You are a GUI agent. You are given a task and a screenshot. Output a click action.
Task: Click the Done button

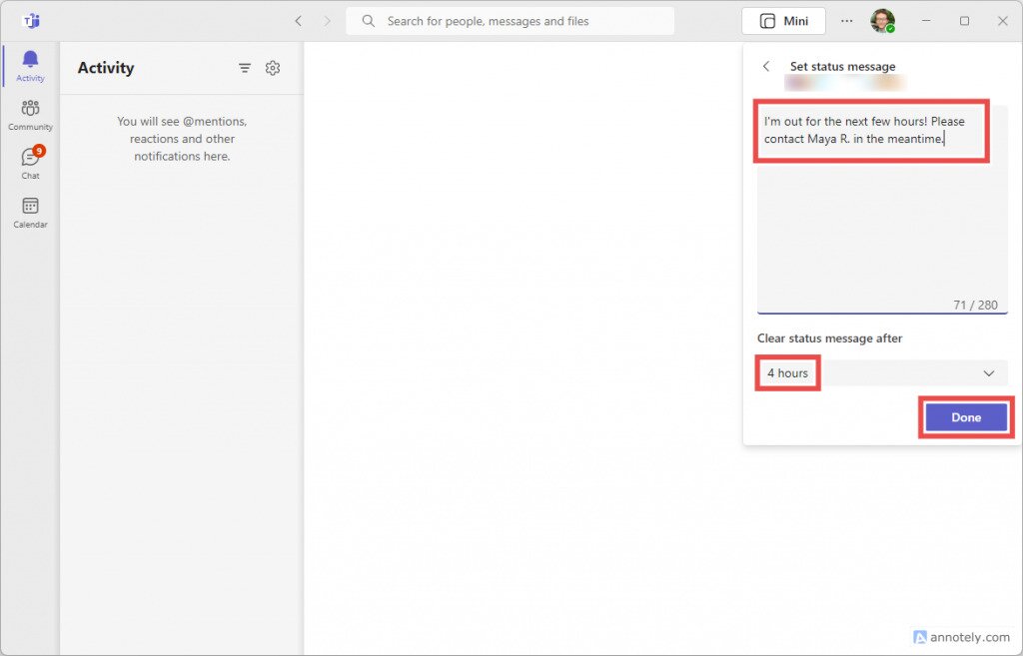tap(965, 417)
